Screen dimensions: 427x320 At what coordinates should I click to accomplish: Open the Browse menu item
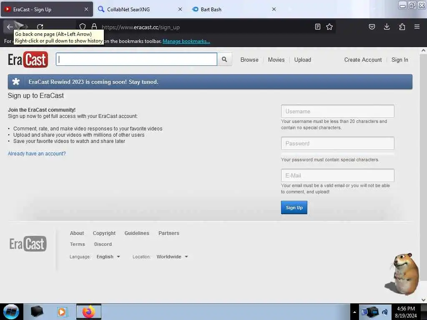(x=249, y=60)
